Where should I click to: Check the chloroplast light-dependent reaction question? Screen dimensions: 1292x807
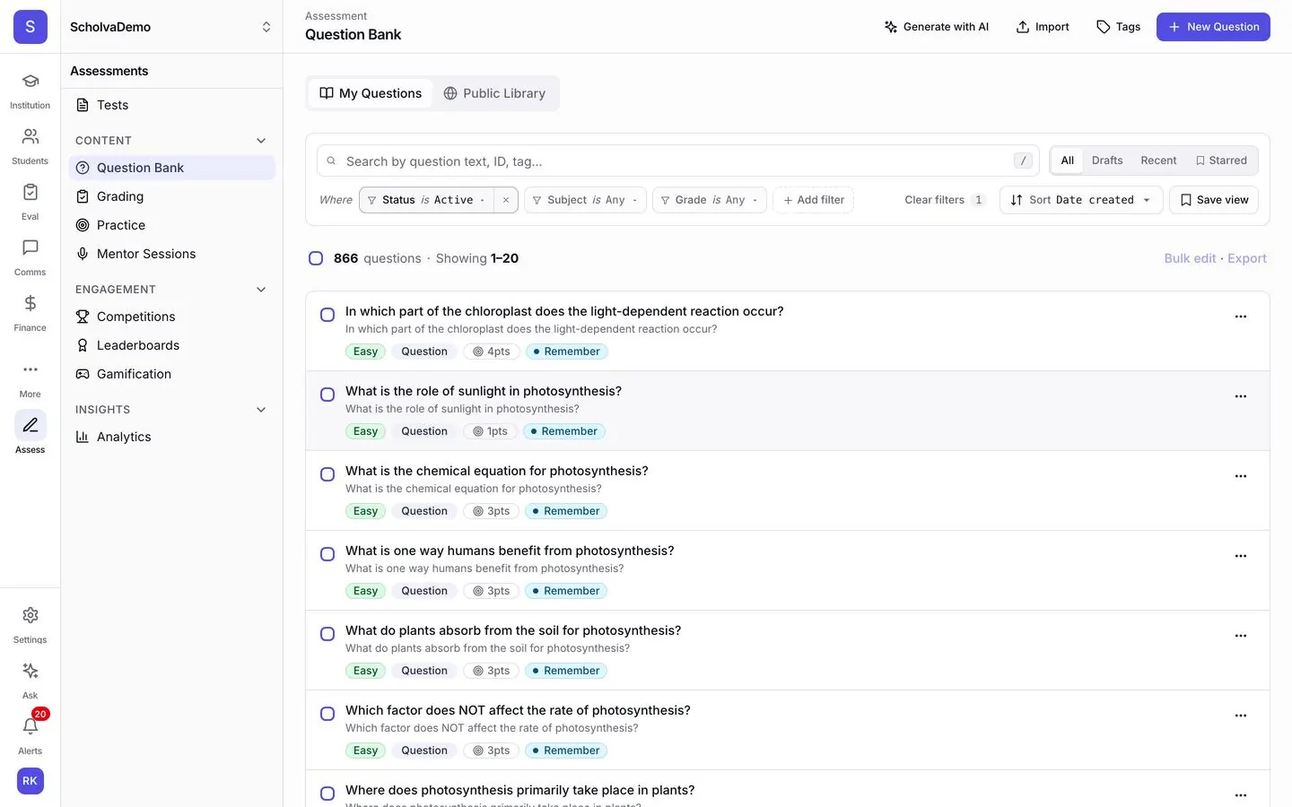327,315
